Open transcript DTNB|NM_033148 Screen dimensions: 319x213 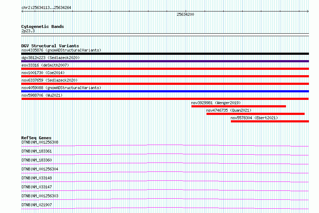[37, 178]
